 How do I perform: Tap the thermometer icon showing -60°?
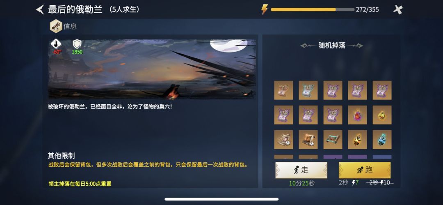coord(56,44)
